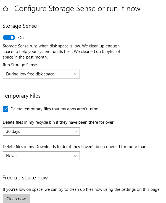Expand the Downloads folder "Never" dropdown
The height and width of the screenshot is (203, 166).
tap(41, 156)
